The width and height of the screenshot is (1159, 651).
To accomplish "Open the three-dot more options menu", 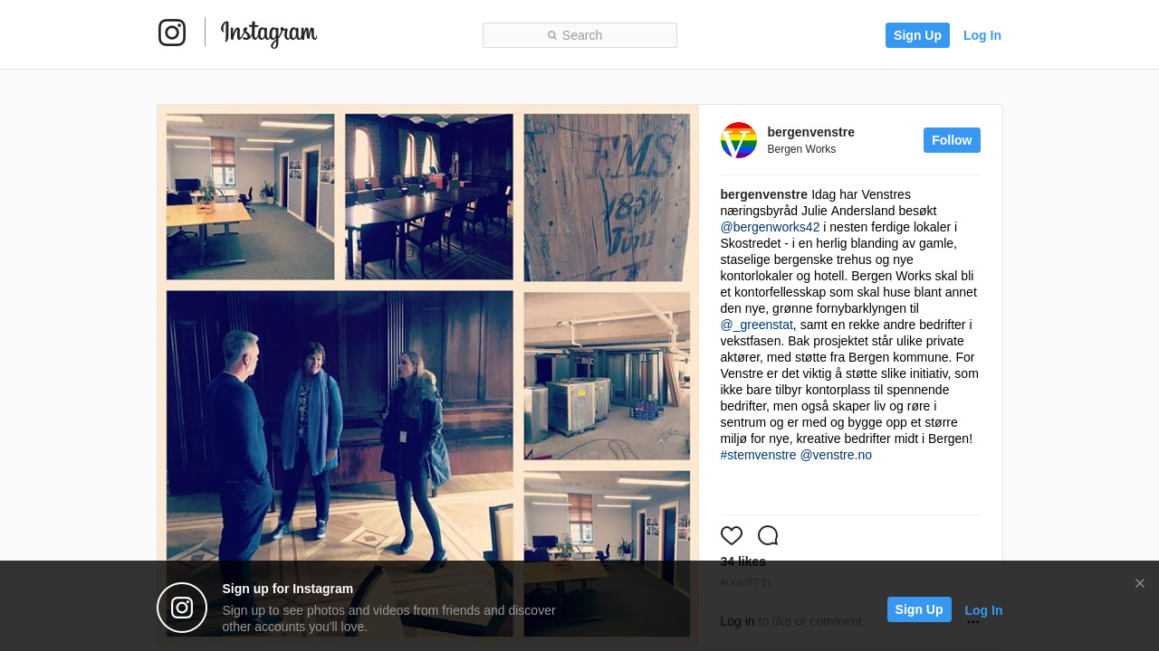I will [973, 622].
